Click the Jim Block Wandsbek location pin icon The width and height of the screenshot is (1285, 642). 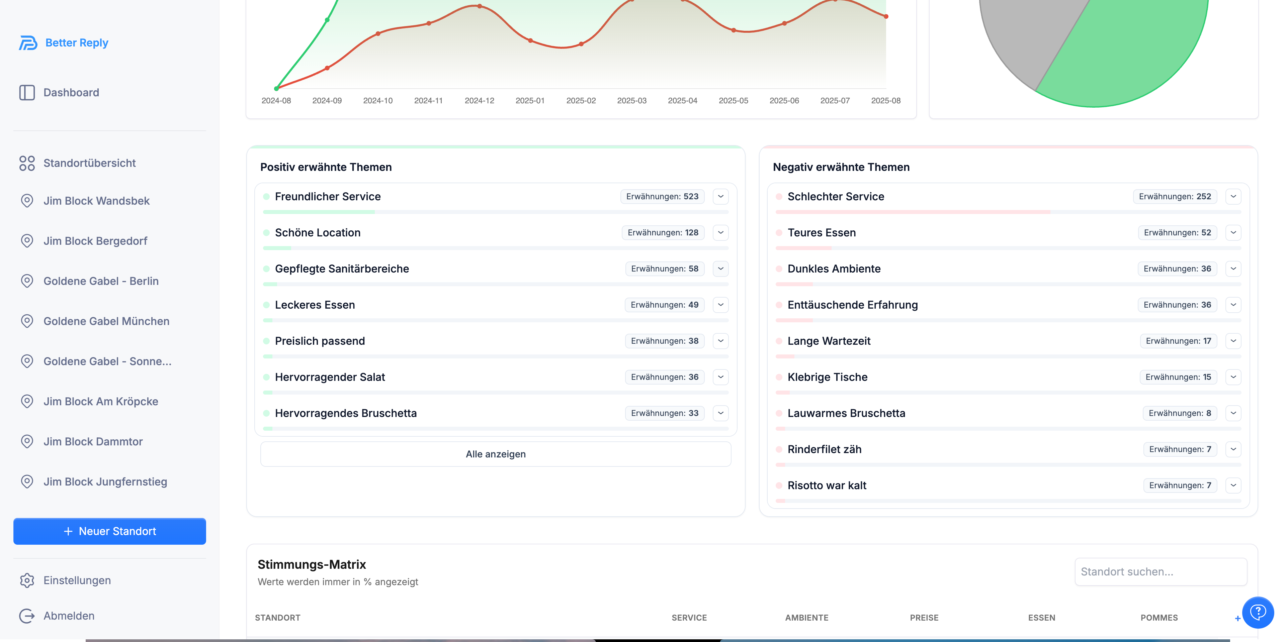click(27, 201)
